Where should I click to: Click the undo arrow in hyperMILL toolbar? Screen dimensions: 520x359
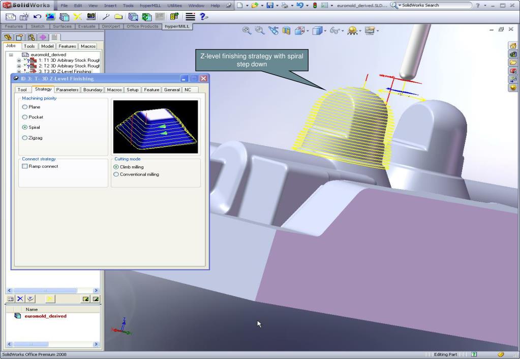point(37,17)
